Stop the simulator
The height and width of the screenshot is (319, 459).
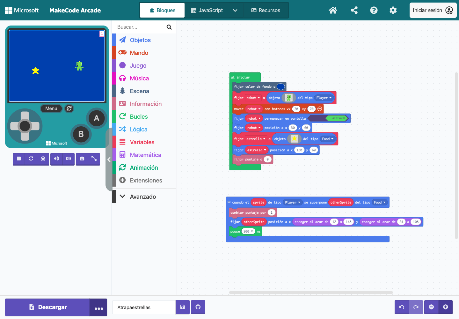[19, 159]
